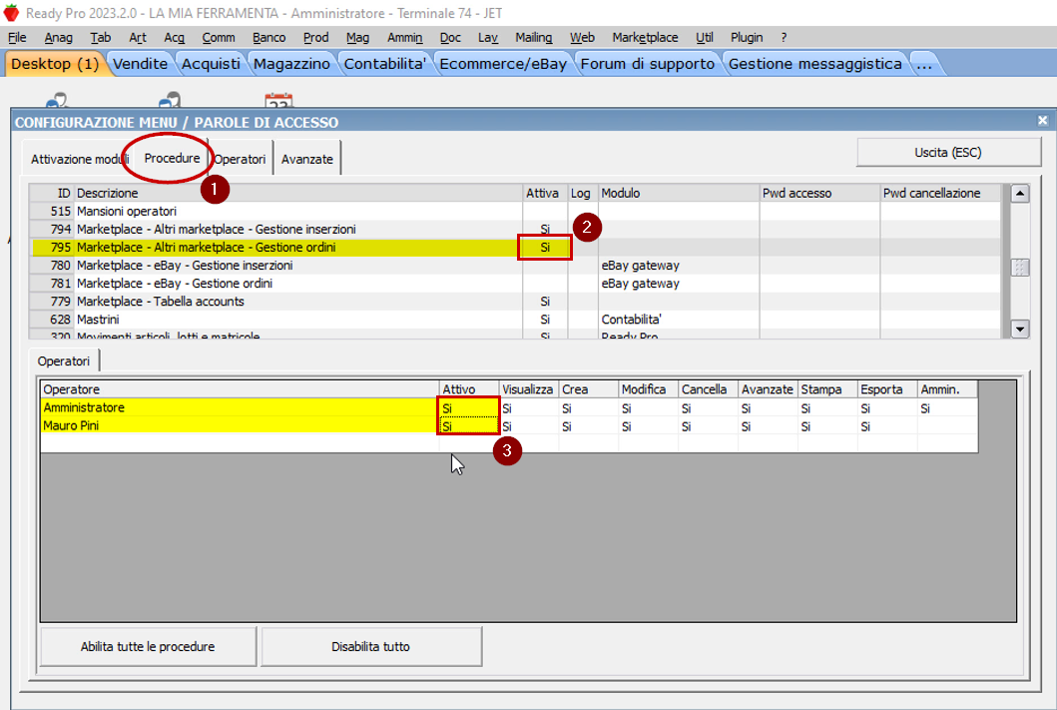Open the Plugin menu
Image resolution: width=1057 pixels, height=710 pixels.
747,38
